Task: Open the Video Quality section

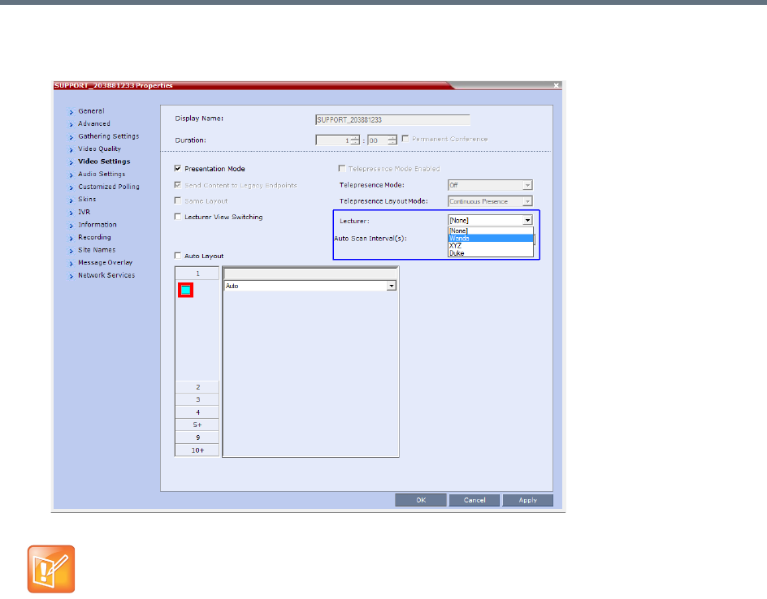Action: [x=99, y=149]
